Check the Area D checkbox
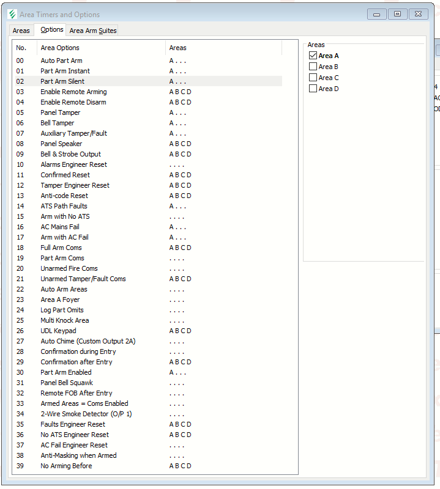This screenshot has width=440, height=489. point(313,89)
